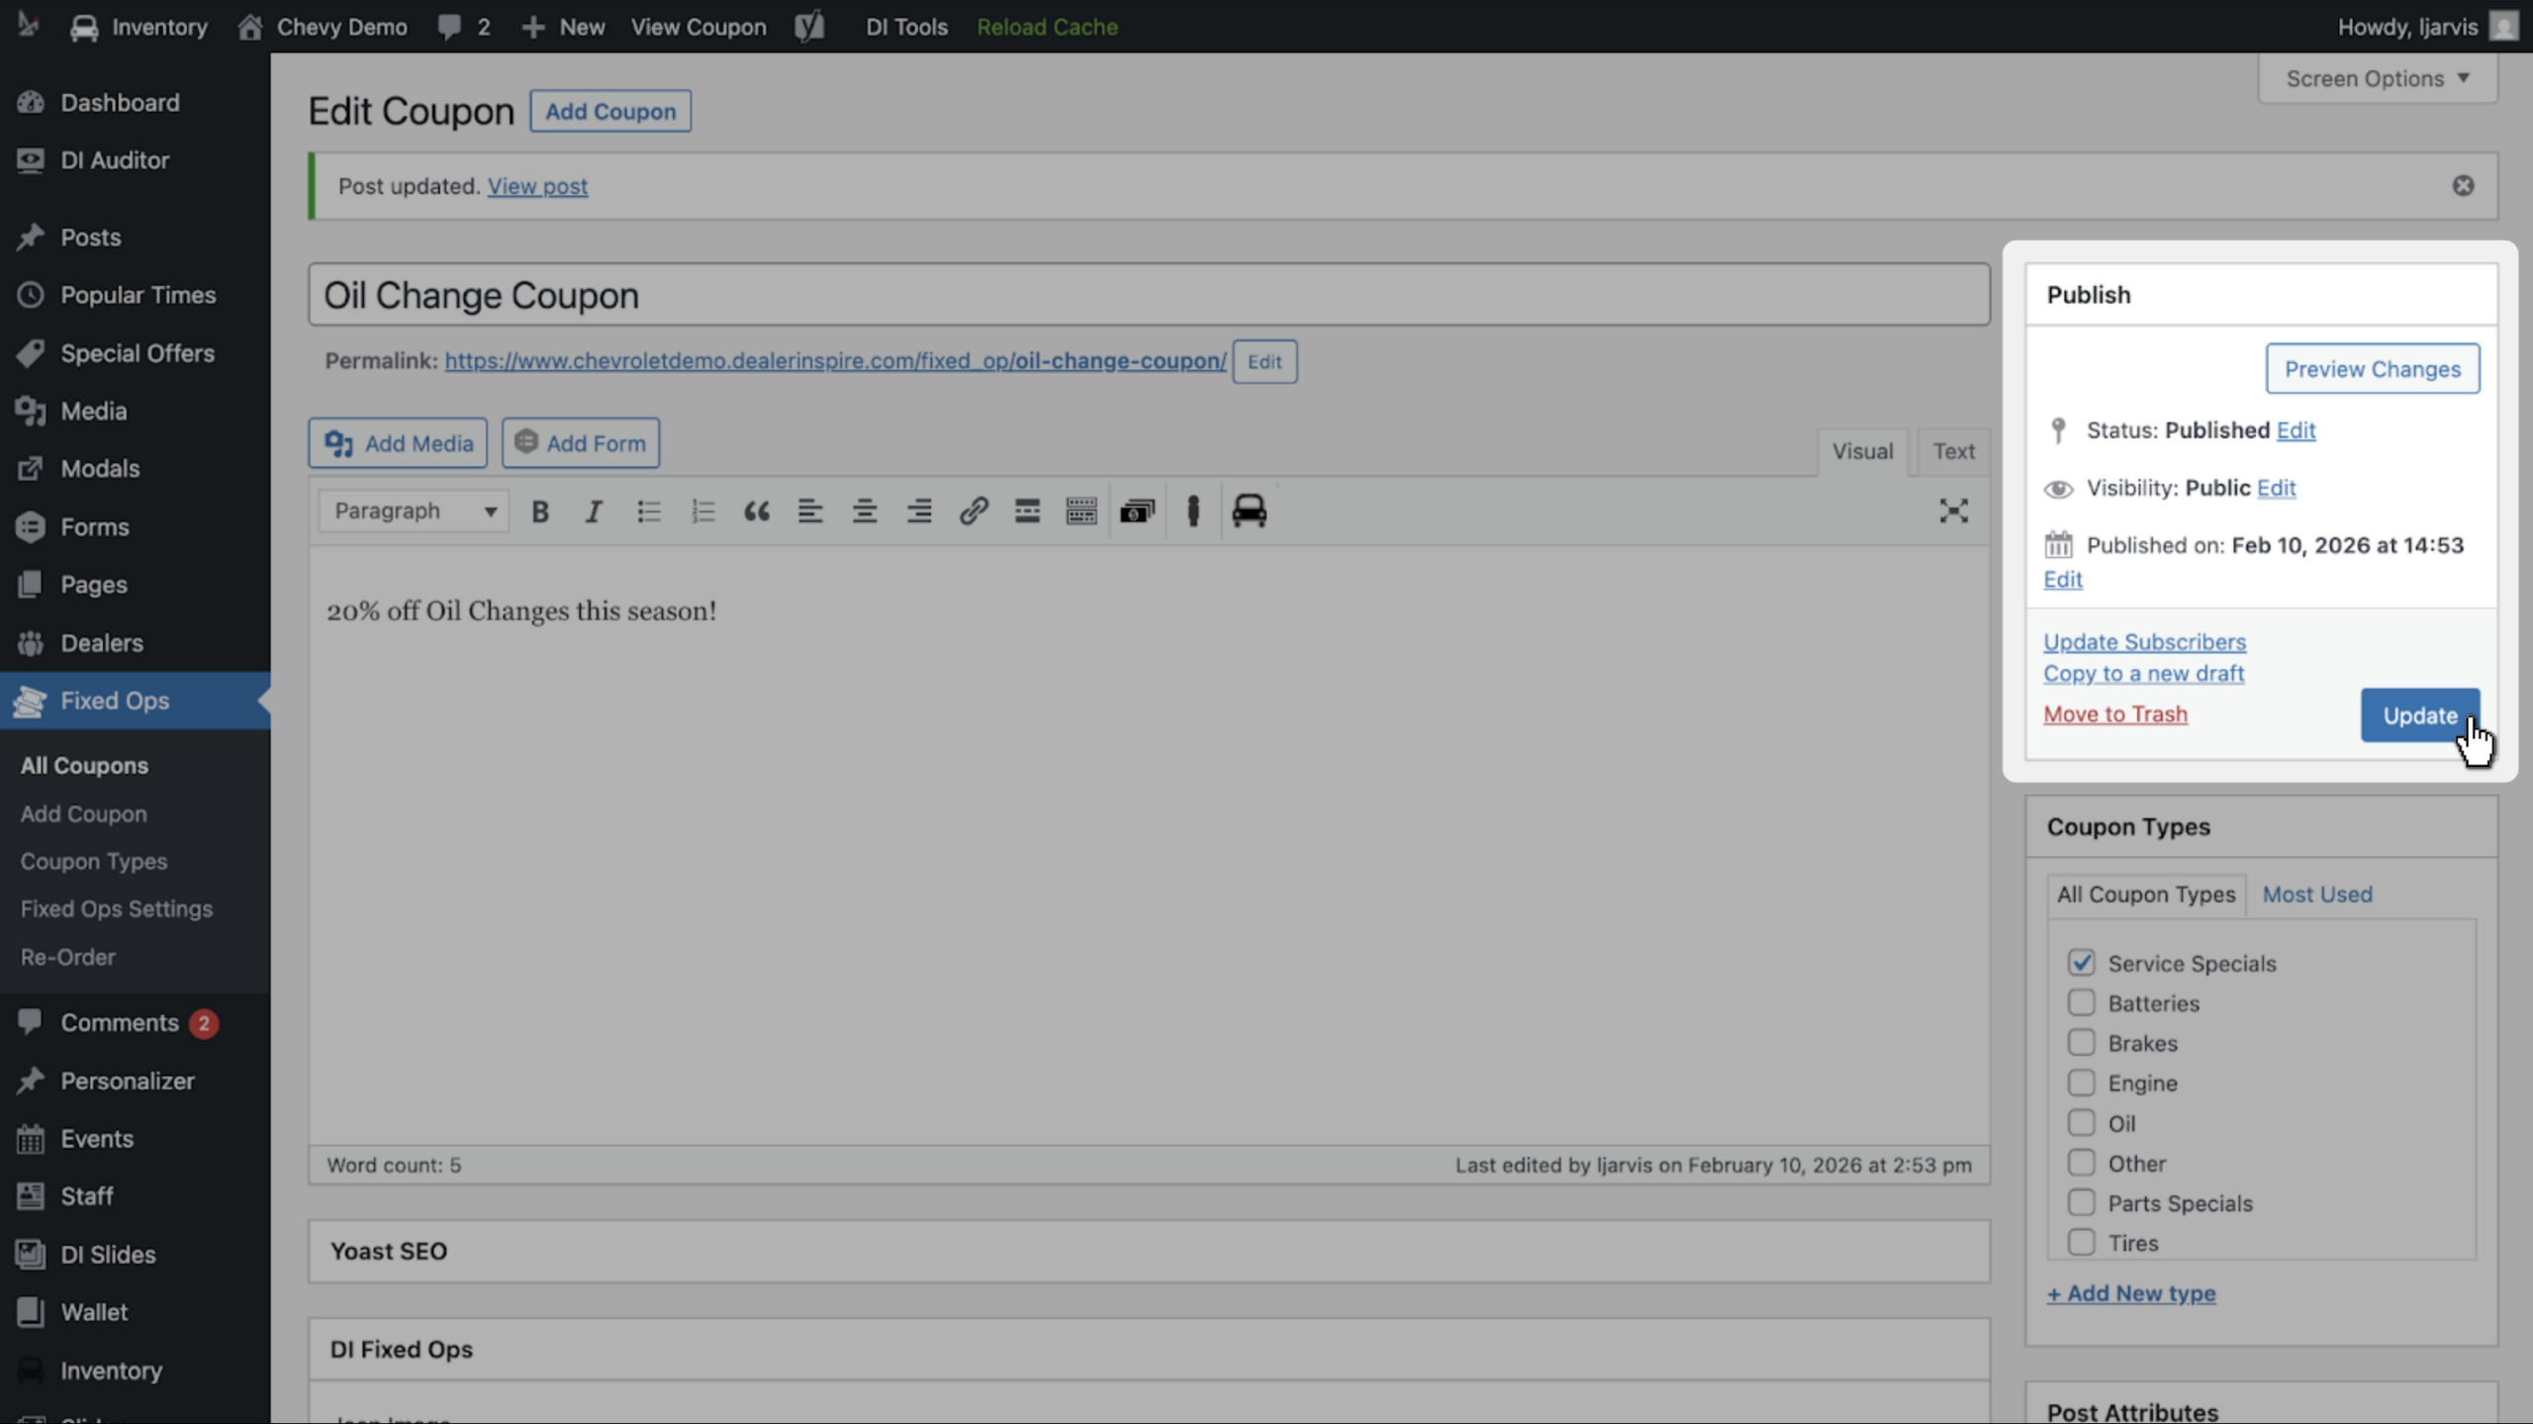The height and width of the screenshot is (1424, 2533).
Task: Open the Paragraph format dropdown
Action: coord(414,511)
